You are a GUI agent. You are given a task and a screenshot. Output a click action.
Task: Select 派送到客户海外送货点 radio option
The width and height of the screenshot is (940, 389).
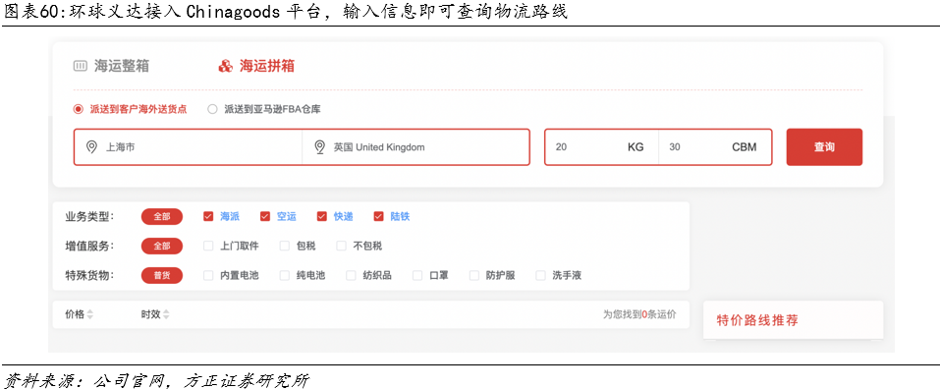coord(78,109)
